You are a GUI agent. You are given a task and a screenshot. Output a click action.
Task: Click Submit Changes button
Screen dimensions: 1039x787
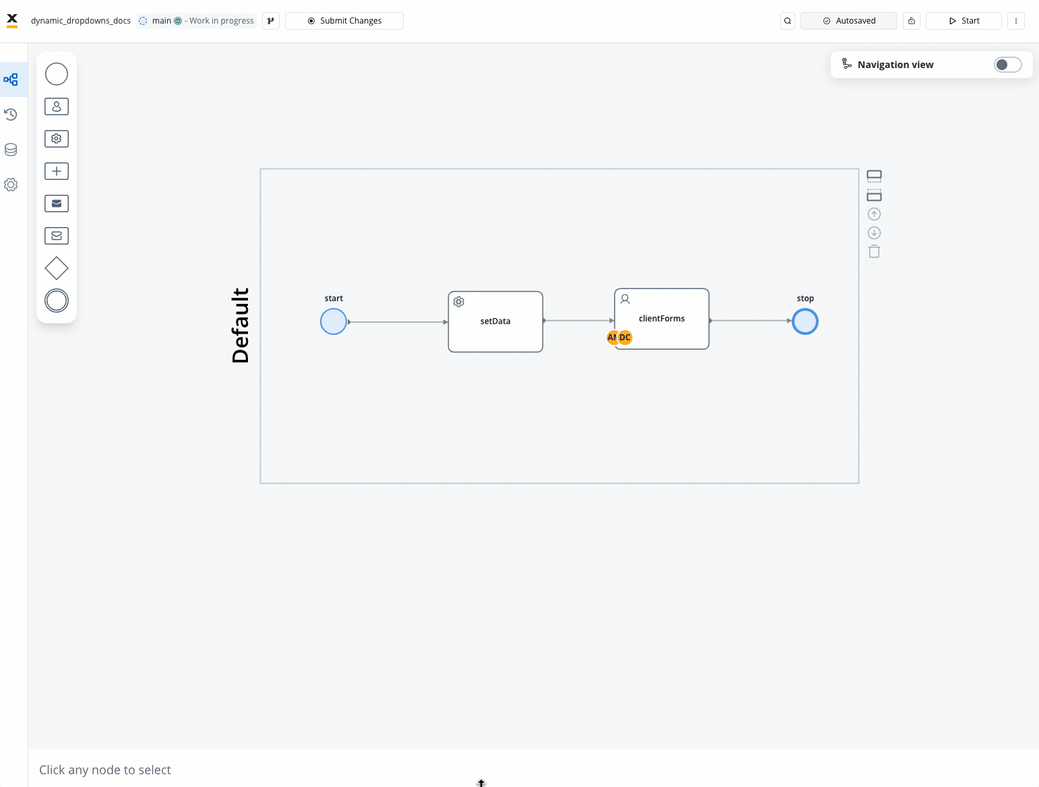coord(344,21)
